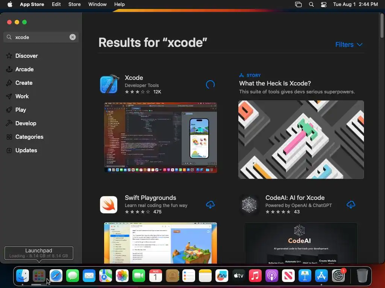Viewport: 385px width, 288px height.
Task: Open Calendar from the Dock
Action: click(155, 276)
